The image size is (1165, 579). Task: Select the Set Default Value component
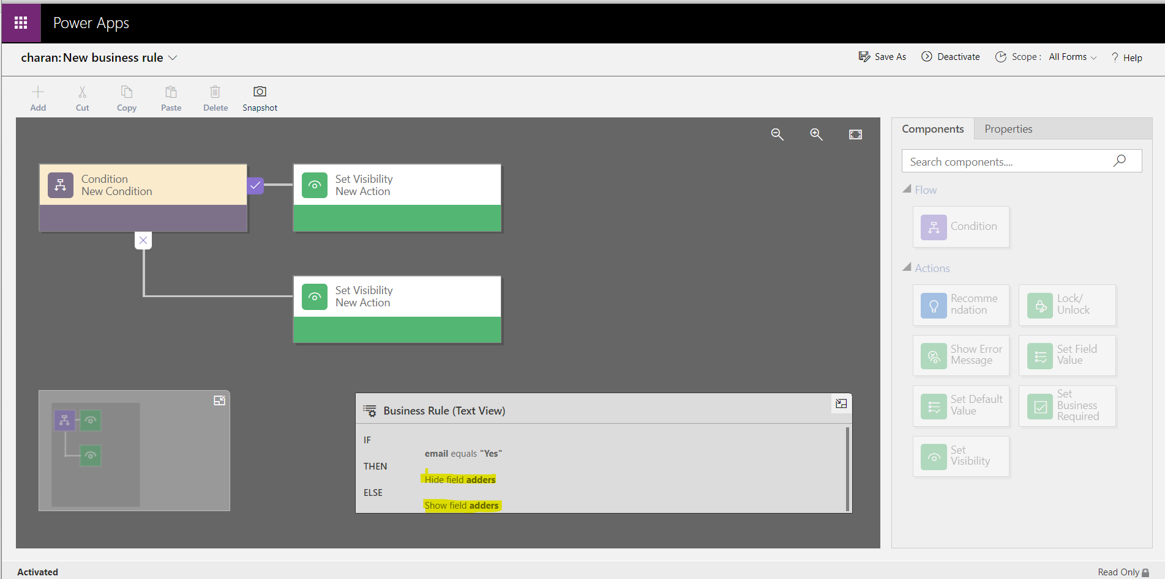pyautogui.click(x=961, y=406)
